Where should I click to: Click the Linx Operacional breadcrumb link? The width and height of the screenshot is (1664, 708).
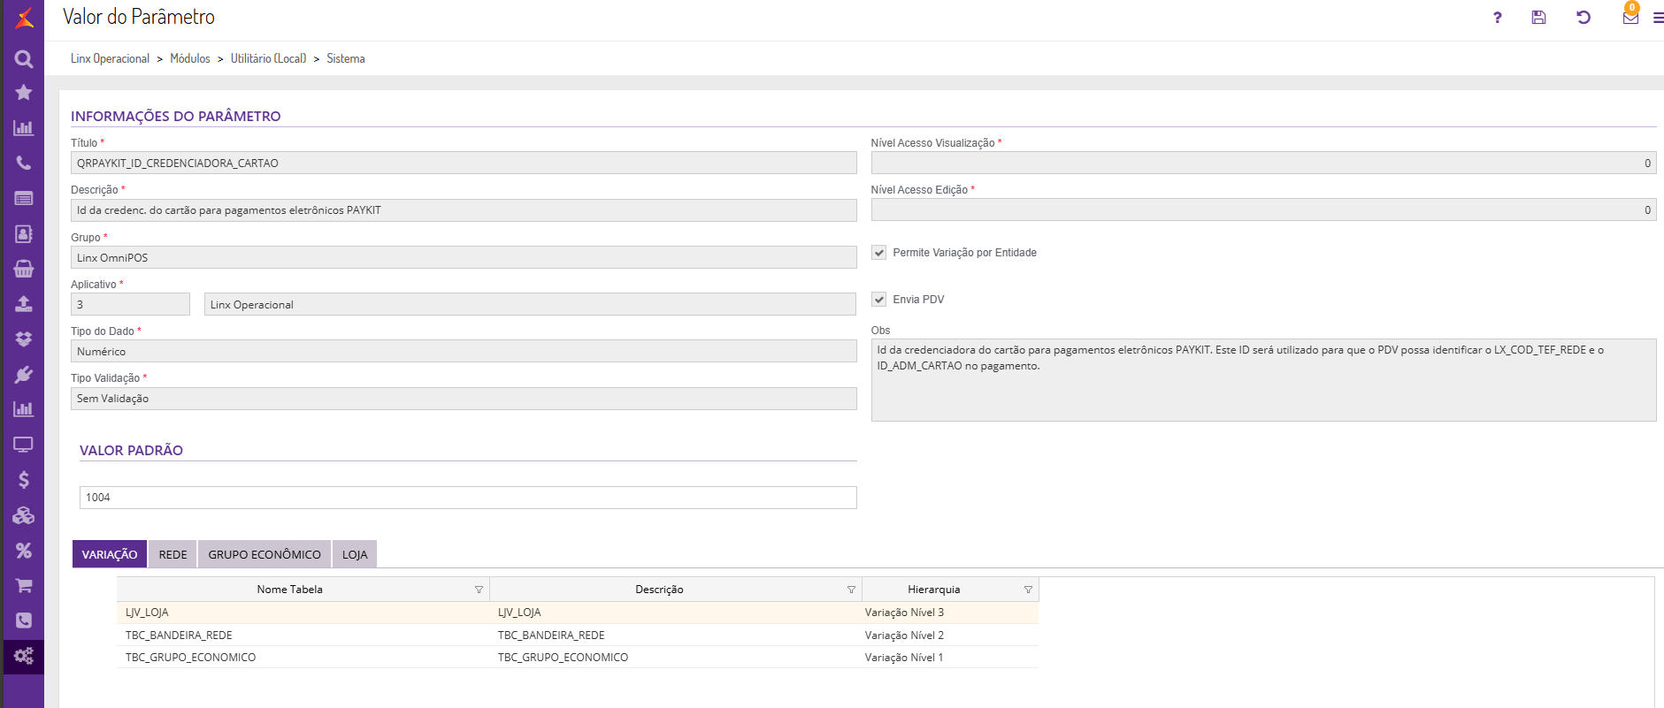[110, 58]
